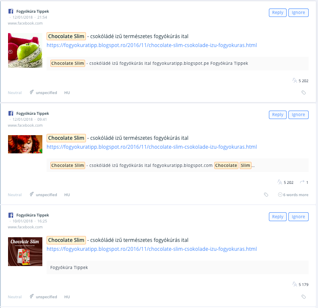Open www.facebook.com source under the 16:25 post

pos(25,227)
